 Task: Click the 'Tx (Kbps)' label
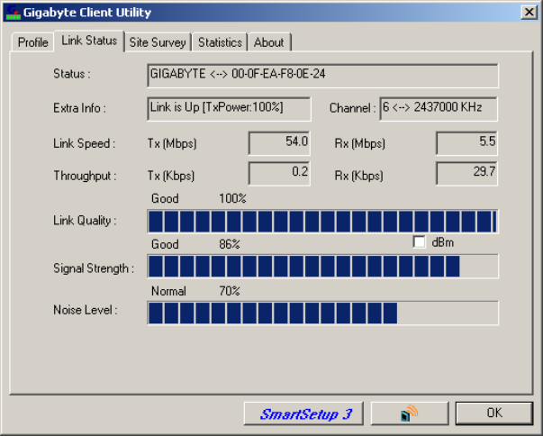[171, 176]
